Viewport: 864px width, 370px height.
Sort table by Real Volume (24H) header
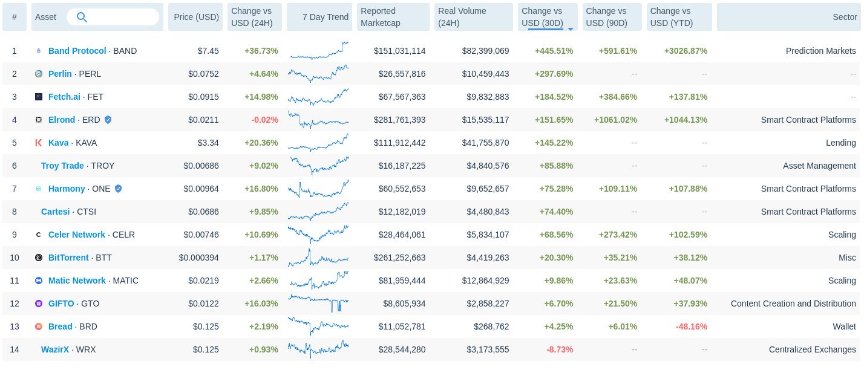pyautogui.click(x=463, y=17)
